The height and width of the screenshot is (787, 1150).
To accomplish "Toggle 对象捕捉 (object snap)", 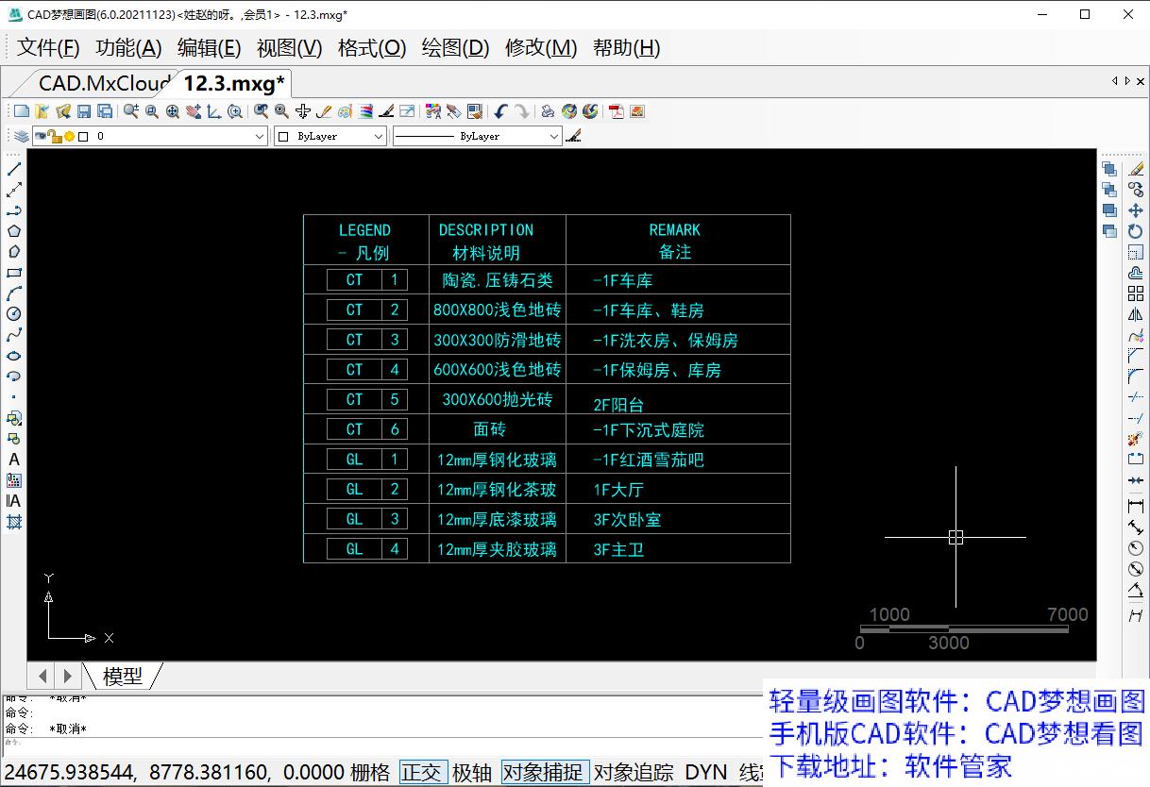I will 545,772.
